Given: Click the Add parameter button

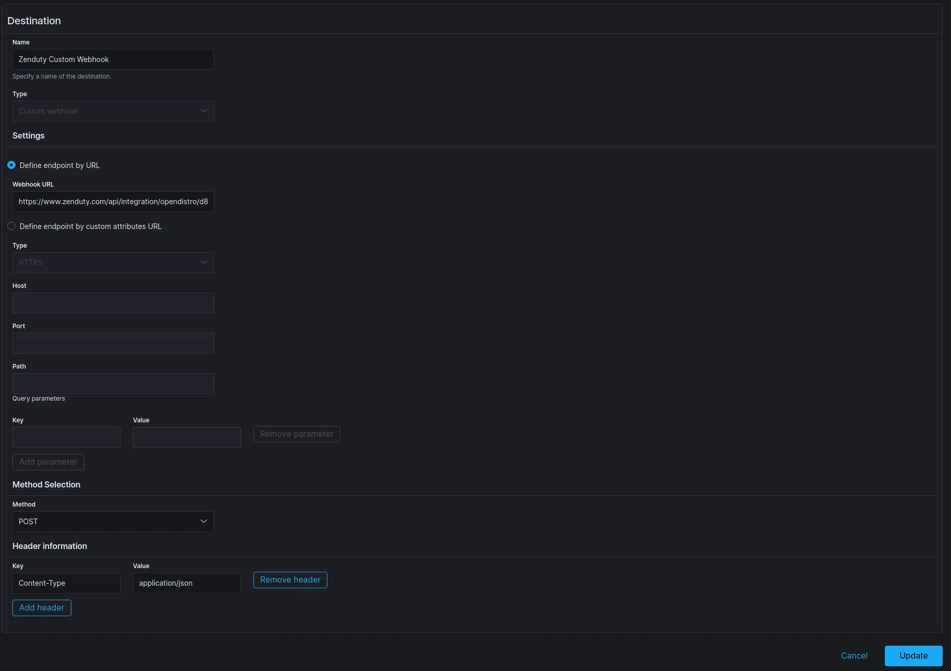Looking at the screenshot, I should click(48, 462).
